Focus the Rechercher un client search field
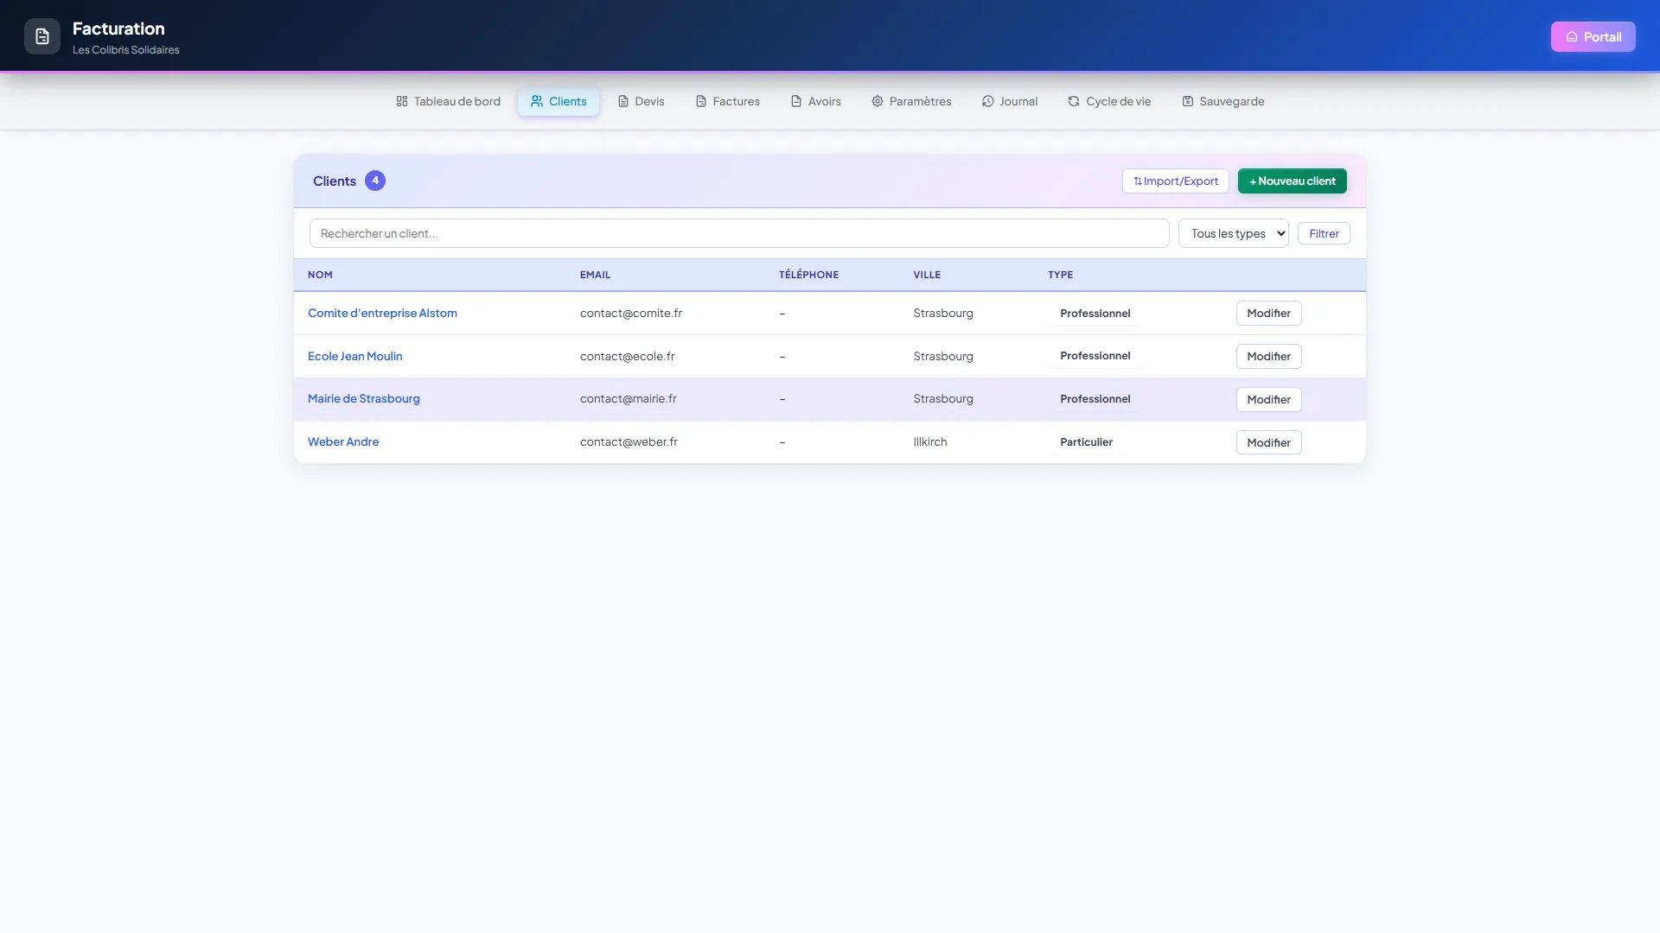Screen dimensions: 1660x933 [x=739, y=233]
